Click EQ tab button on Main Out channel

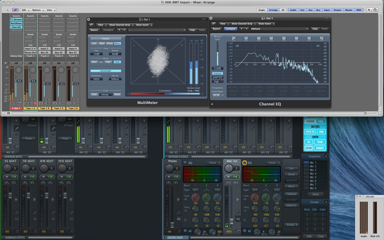pyautogui.click(x=238, y=219)
